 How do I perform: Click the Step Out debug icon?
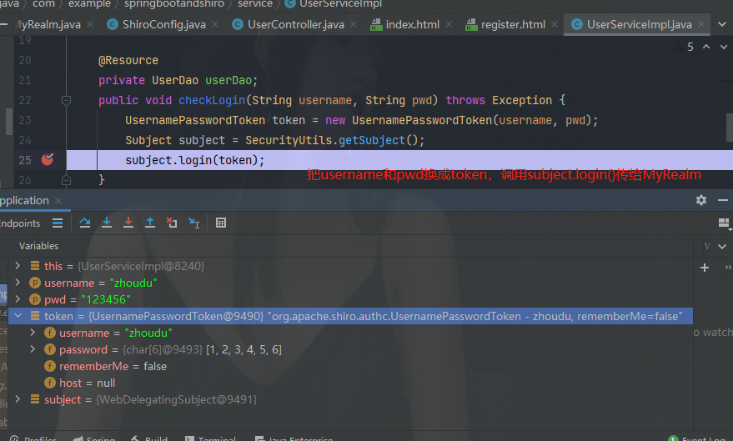150,223
